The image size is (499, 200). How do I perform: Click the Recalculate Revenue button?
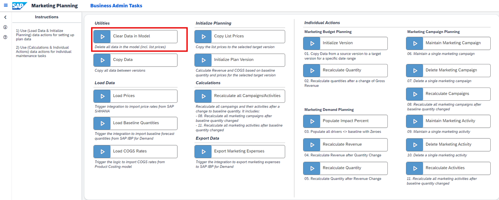pyautogui.click(x=345, y=145)
